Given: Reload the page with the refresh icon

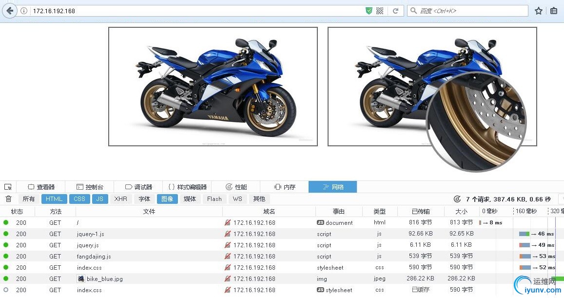Looking at the screenshot, I should [x=395, y=11].
